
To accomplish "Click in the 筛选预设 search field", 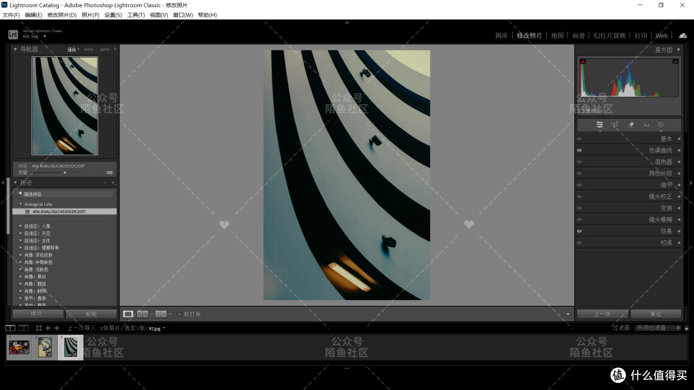I will point(65,194).
